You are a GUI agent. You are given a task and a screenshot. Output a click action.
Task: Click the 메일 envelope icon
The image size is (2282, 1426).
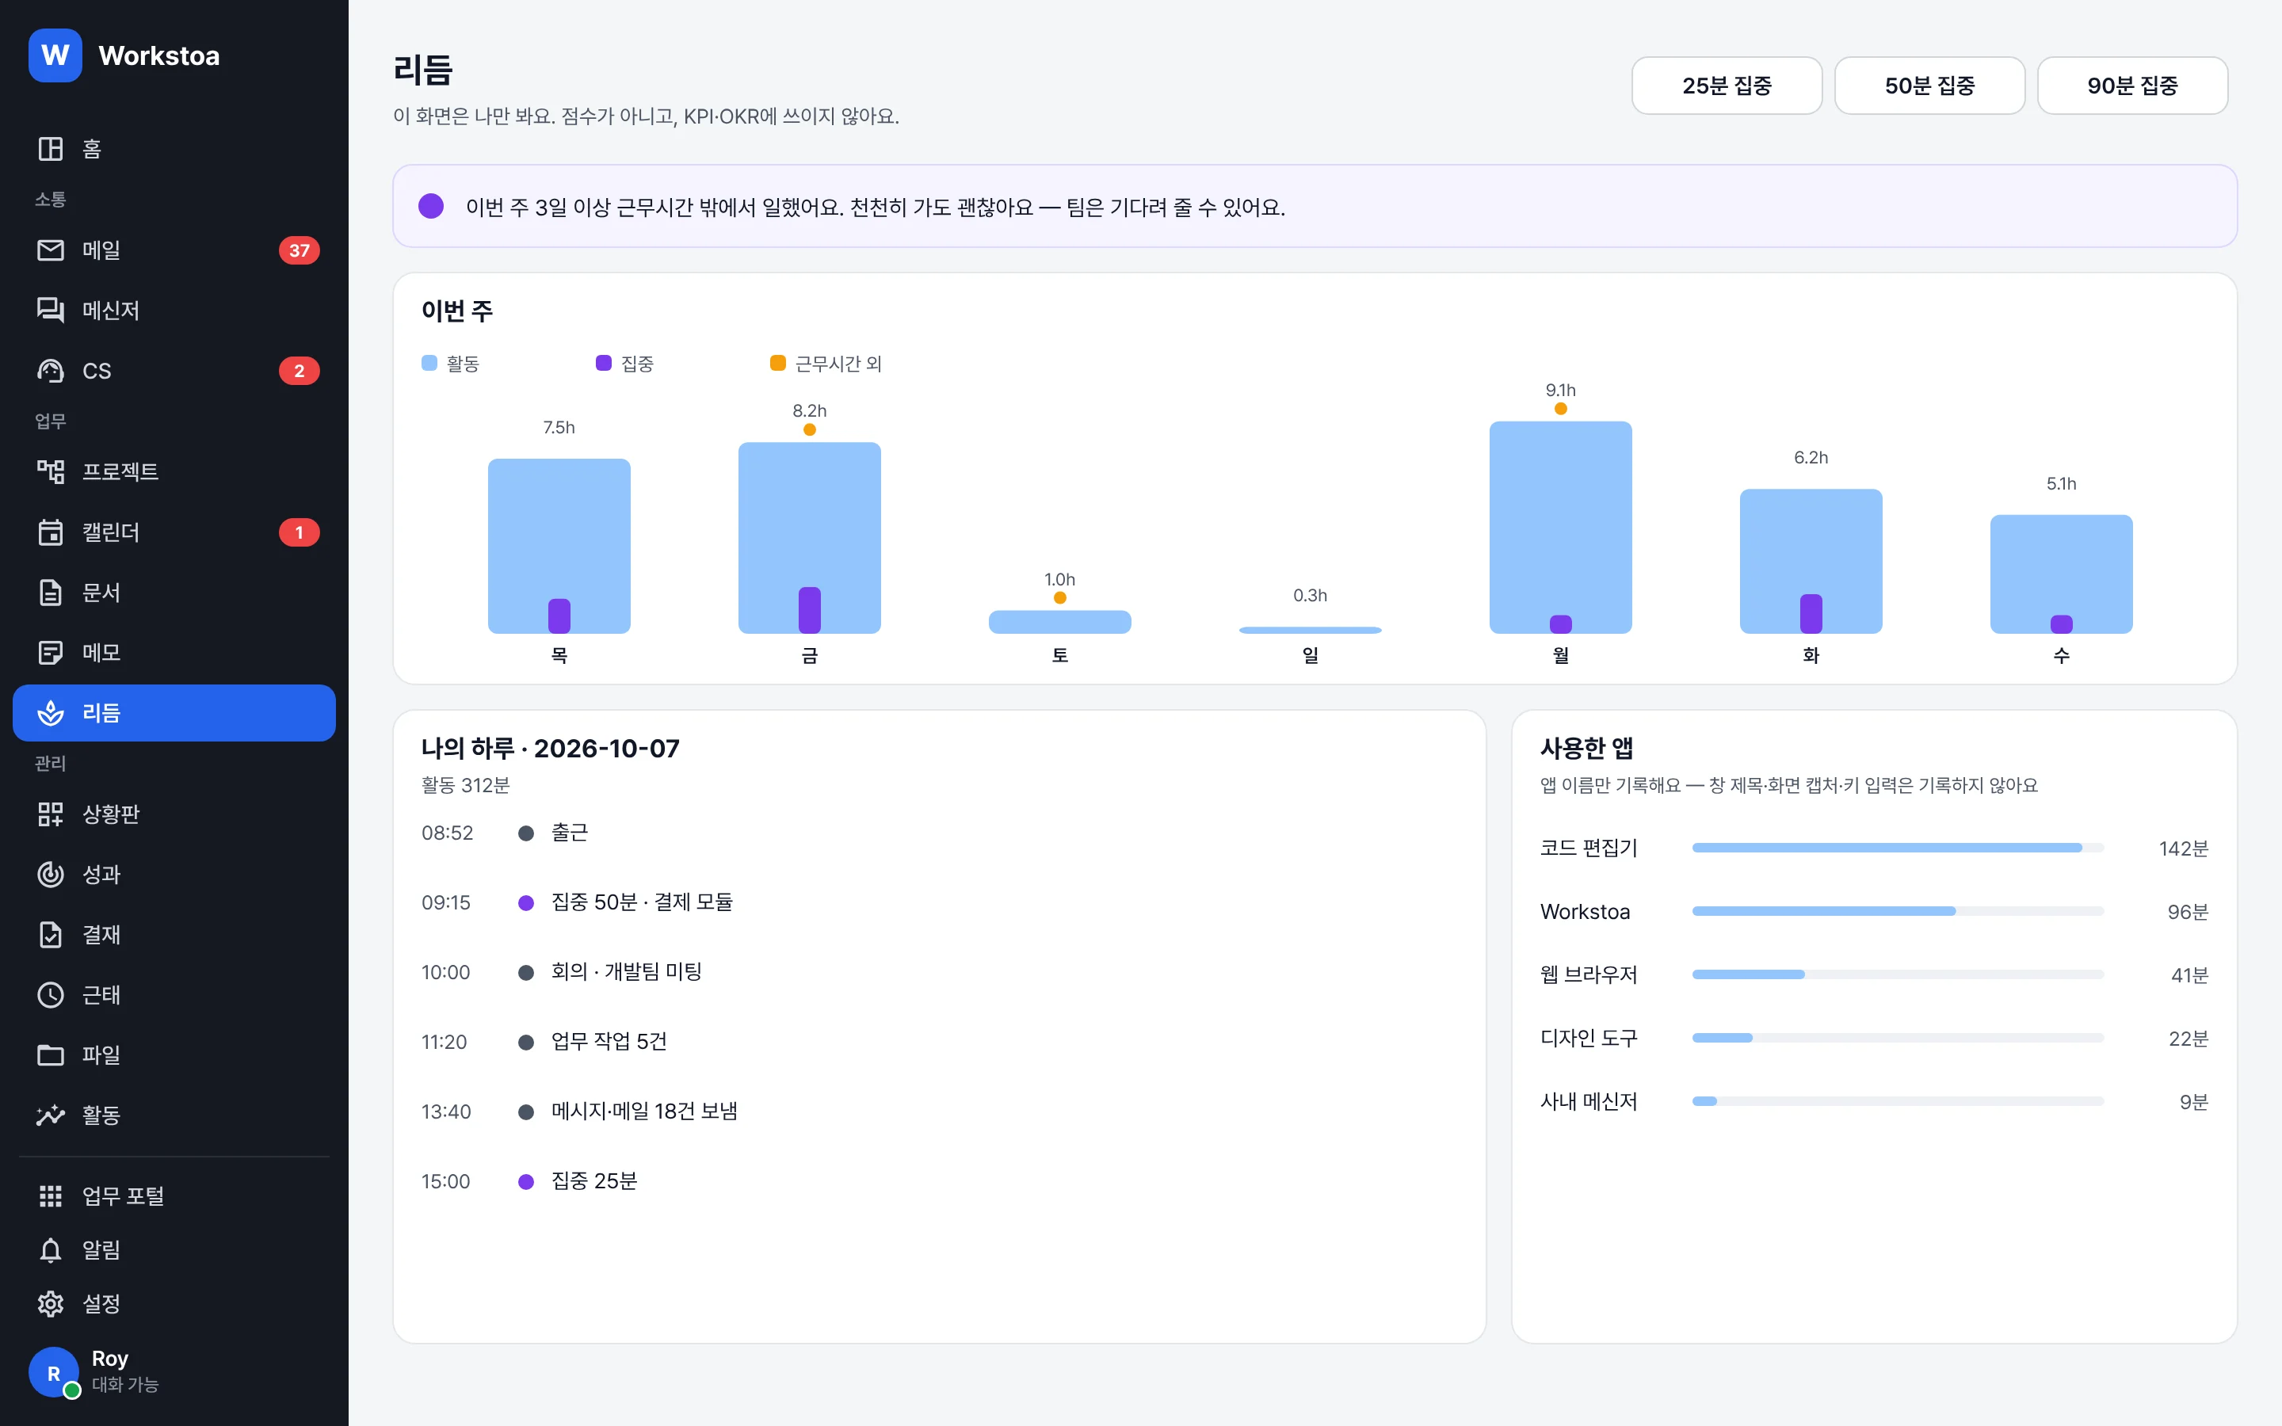(50, 250)
